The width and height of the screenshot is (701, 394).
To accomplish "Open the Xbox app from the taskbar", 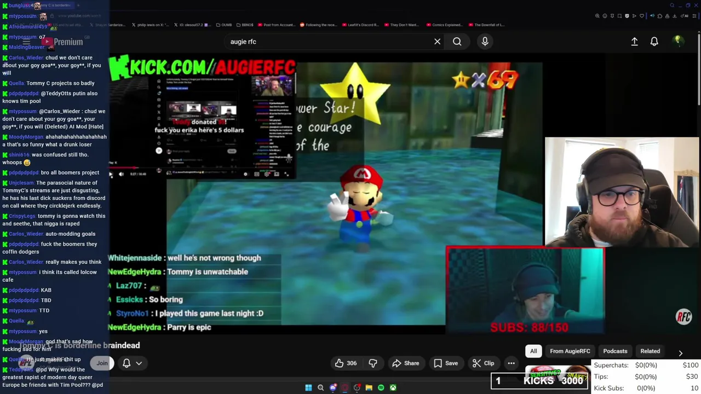I will tap(393, 387).
